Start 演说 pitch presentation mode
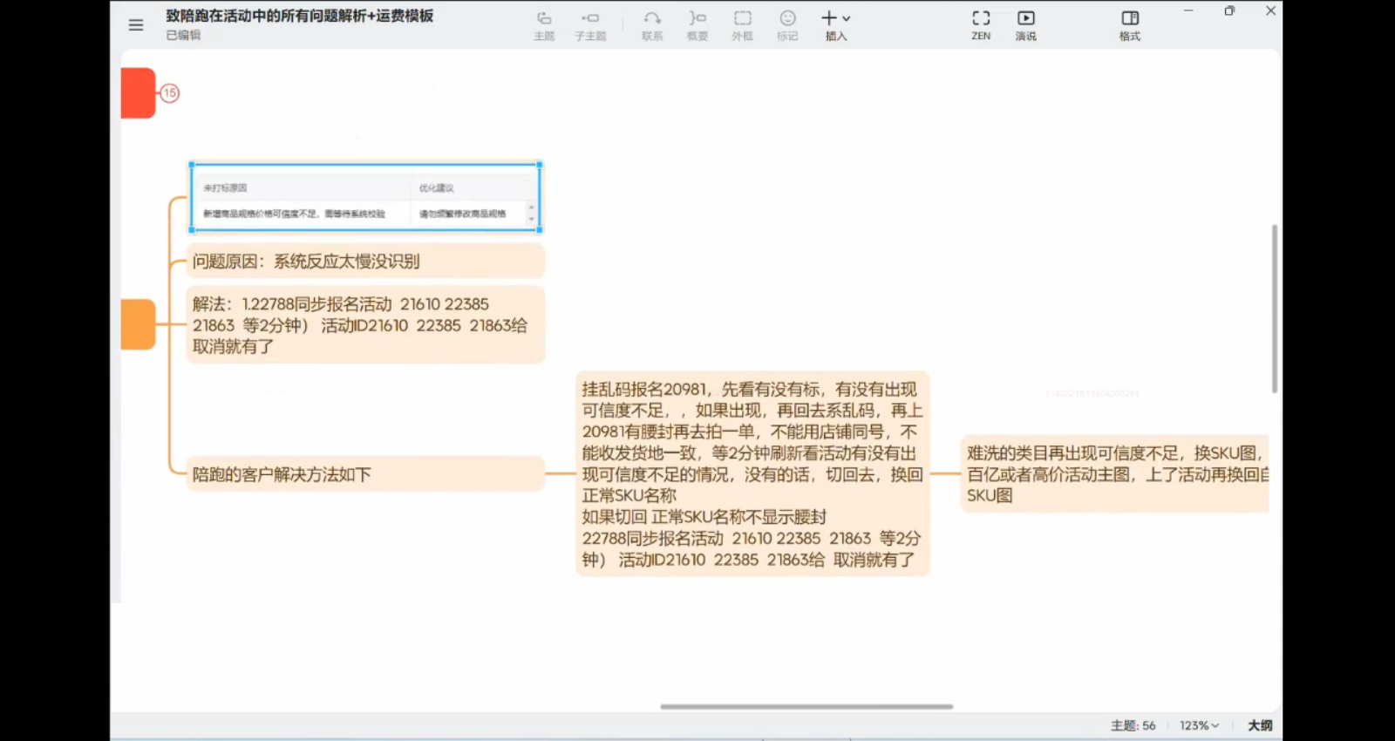This screenshot has height=741, width=1395. click(x=1025, y=24)
